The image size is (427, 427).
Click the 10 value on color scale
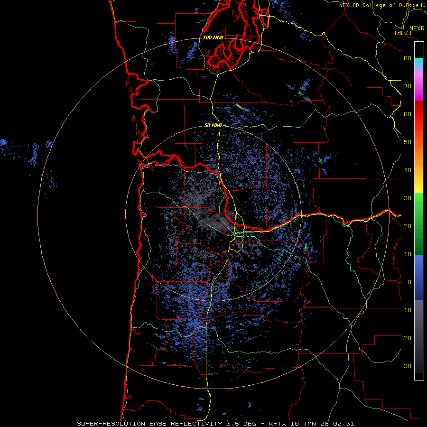408,254
